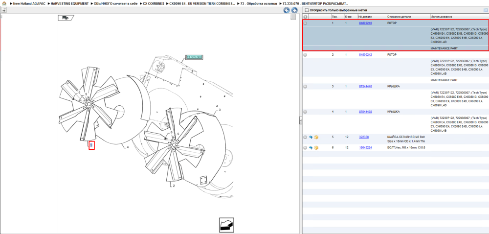
Task: Open the column settings icon of parts table
Action: tap(485, 10)
